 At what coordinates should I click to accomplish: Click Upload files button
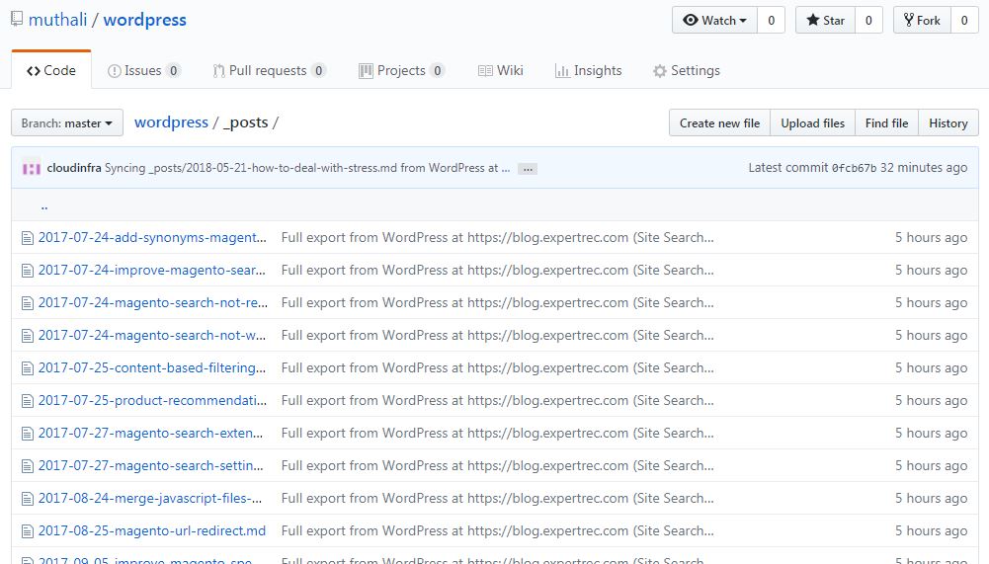coord(812,123)
